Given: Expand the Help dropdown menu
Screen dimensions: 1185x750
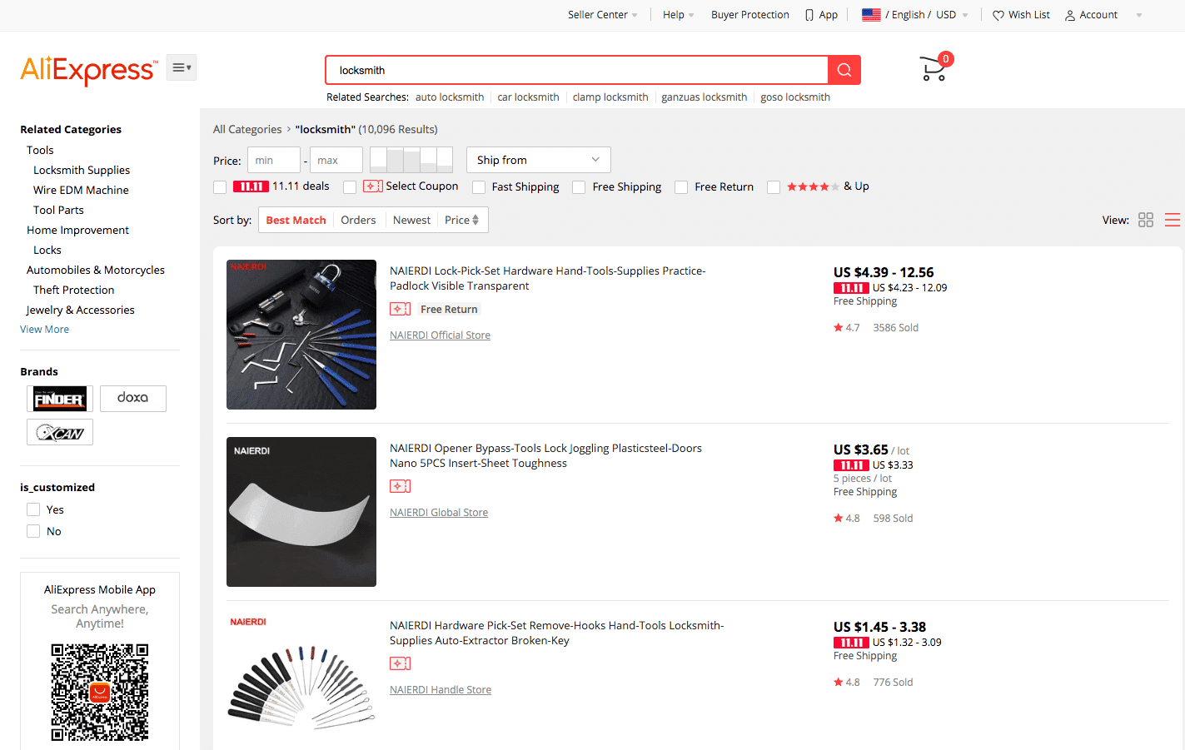Looking at the screenshot, I should (x=679, y=15).
